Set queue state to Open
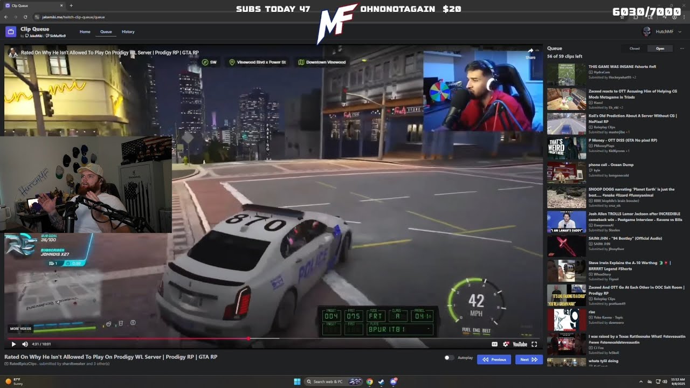The image size is (690, 388). click(x=660, y=48)
